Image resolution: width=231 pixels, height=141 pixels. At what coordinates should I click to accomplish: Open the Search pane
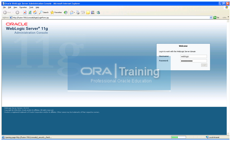pyautogui.click(x=44, y=12)
